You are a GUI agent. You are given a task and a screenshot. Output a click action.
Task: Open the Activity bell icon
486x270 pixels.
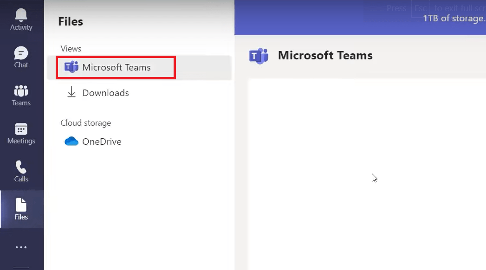coord(21,15)
